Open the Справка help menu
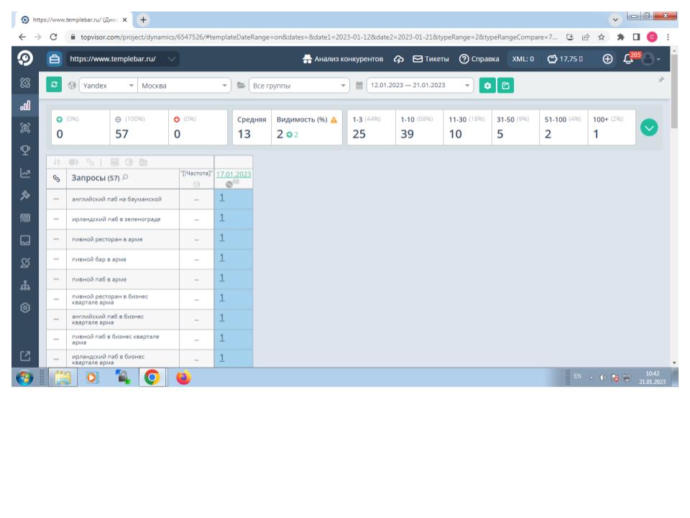Image resolution: width=690 pixels, height=518 pixels. pyautogui.click(x=479, y=58)
